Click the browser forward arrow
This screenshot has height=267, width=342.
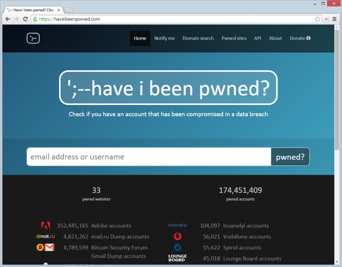(x=17, y=19)
